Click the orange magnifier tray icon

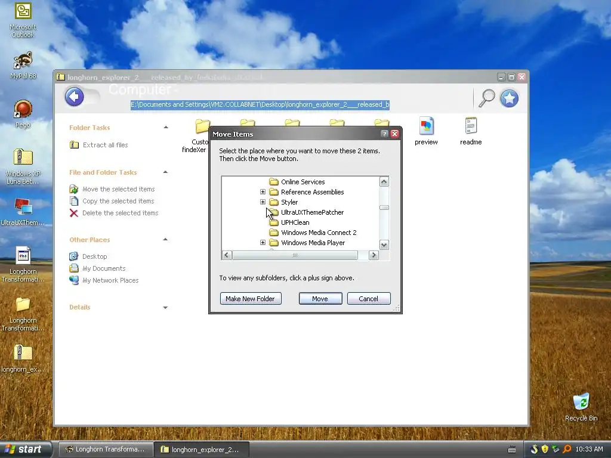click(567, 449)
